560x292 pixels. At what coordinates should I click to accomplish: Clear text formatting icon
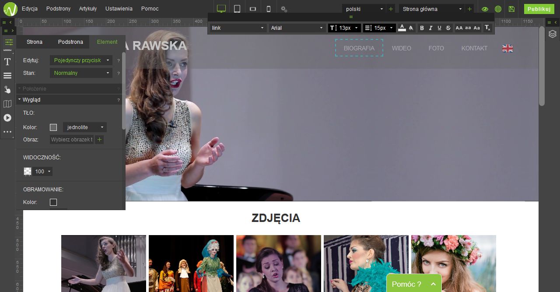(x=487, y=28)
